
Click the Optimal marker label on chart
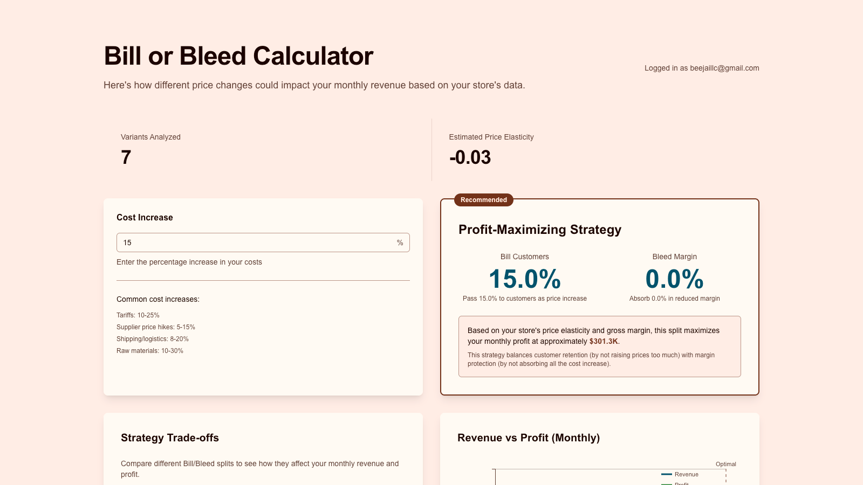725,464
